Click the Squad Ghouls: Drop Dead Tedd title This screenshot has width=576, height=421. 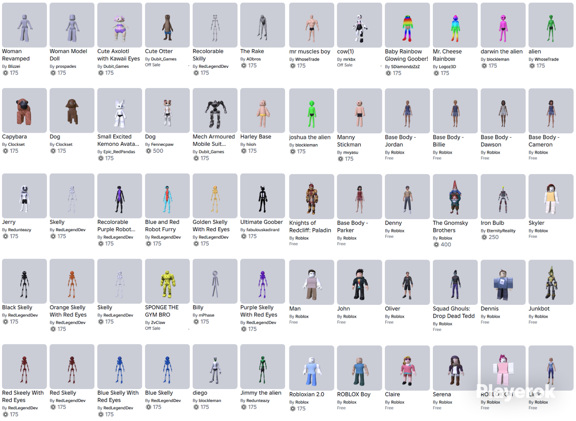pyautogui.click(x=453, y=312)
